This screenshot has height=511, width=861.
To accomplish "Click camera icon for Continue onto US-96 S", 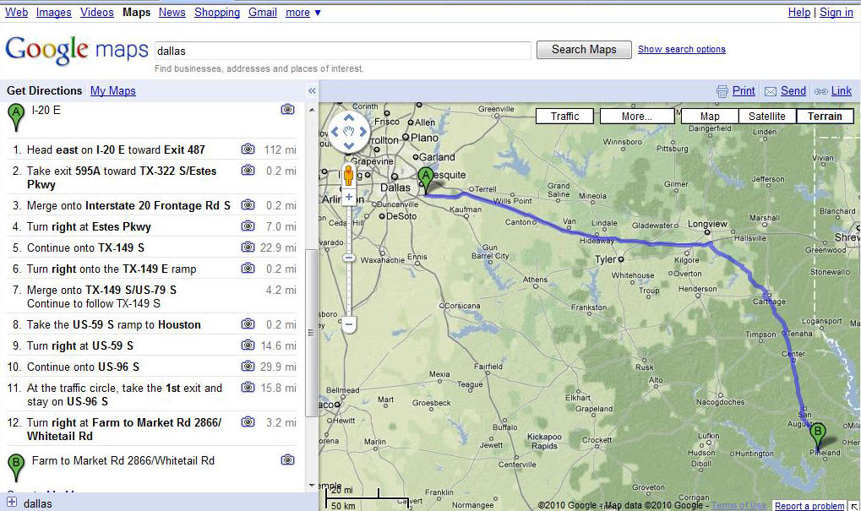I will [x=248, y=366].
